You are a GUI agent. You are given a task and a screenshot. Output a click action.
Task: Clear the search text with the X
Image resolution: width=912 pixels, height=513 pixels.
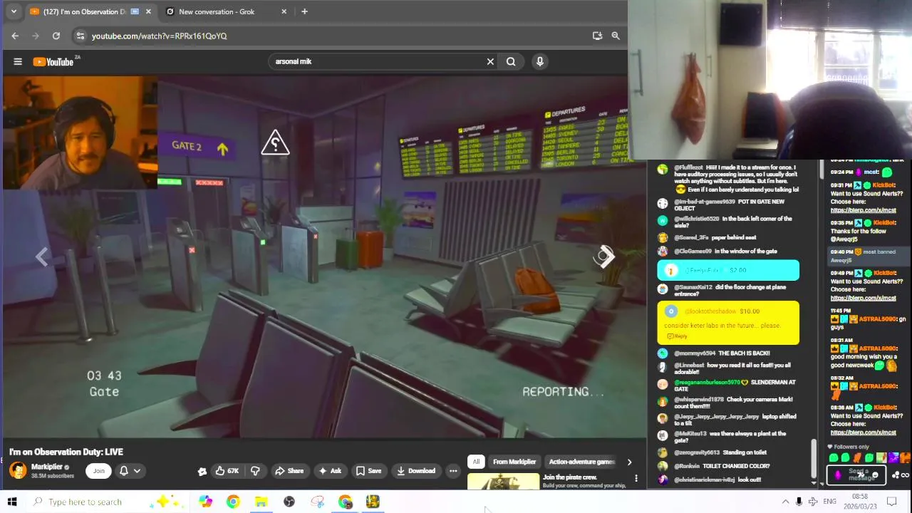pyautogui.click(x=490, y=61)
